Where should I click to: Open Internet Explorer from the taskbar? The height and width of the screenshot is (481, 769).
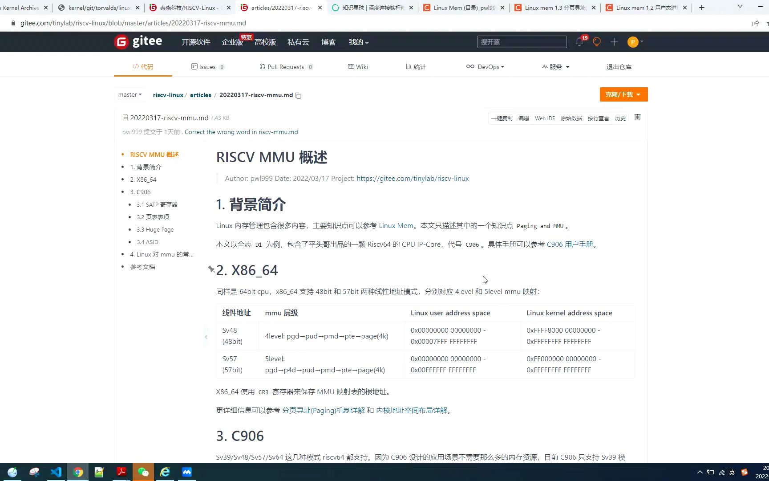(x=165, y=472)
